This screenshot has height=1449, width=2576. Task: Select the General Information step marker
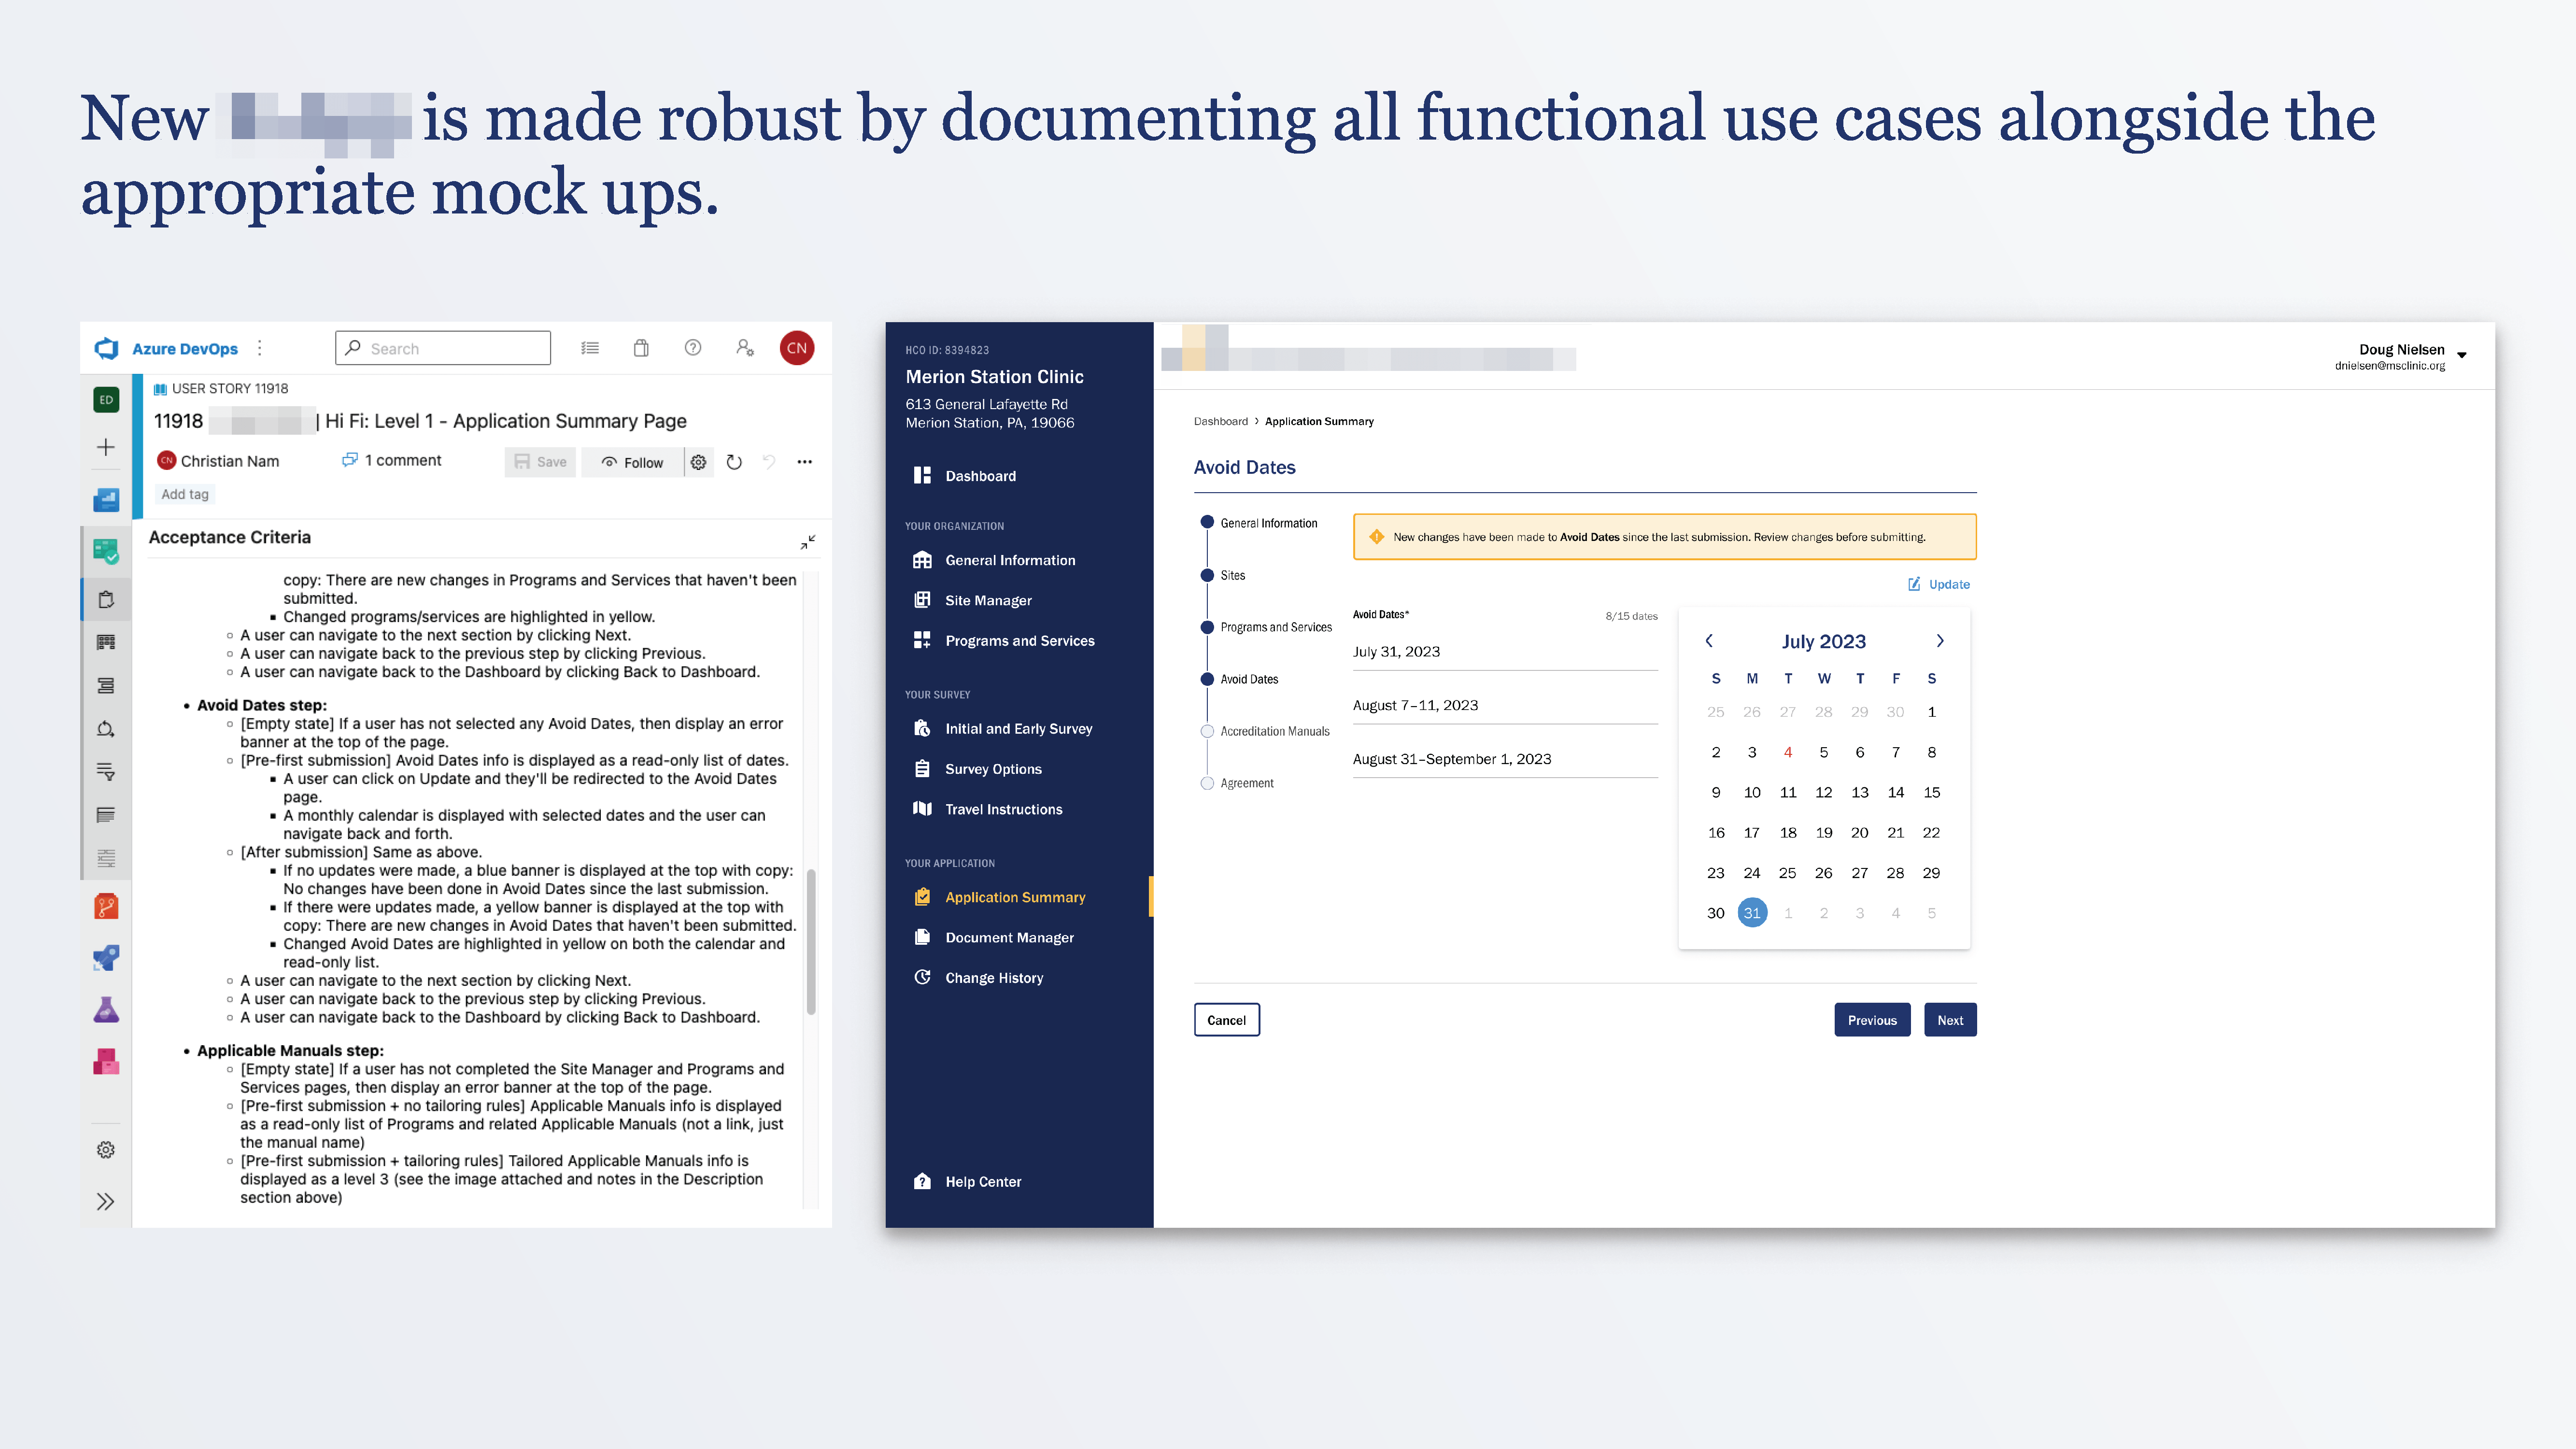(x=1207, y=522)
